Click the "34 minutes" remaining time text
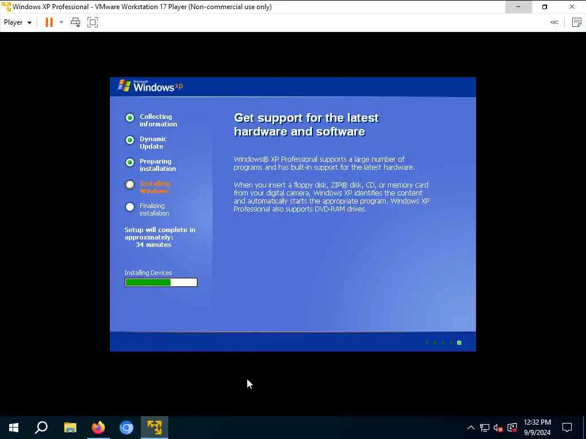Image resolution: width=586 pixels, height=439 pixels. (153, 245)
